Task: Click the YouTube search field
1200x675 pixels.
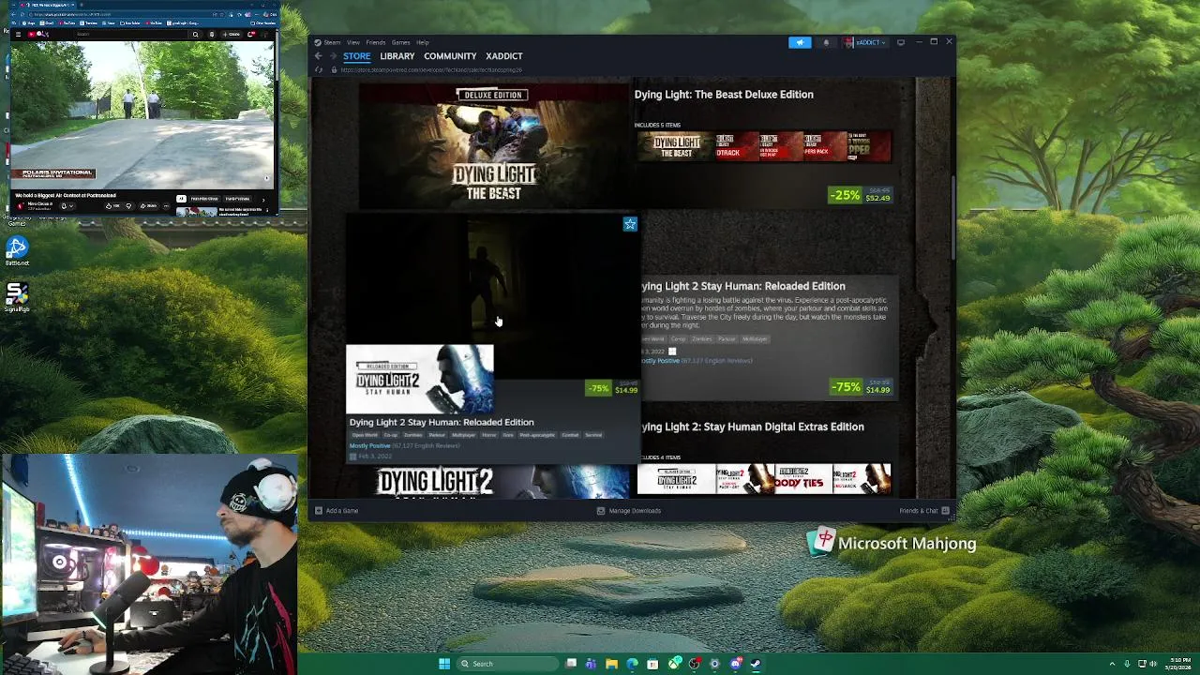Action: coord(131,35)
